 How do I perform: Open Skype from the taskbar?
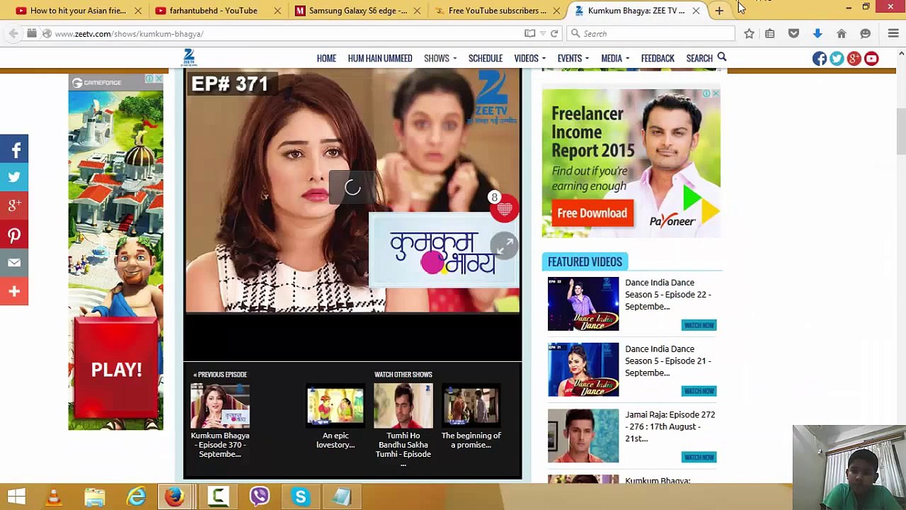(x=301, y=497)
